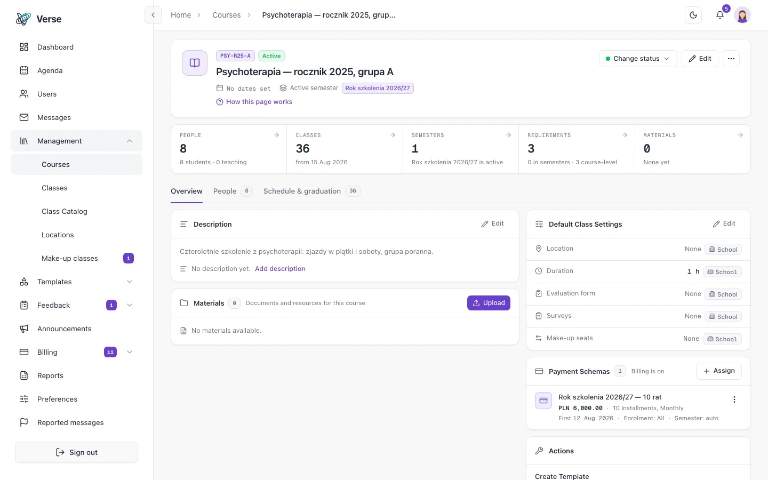Click the Add description link
This screenshot has height=480, width=768.
tap(280, 269)
